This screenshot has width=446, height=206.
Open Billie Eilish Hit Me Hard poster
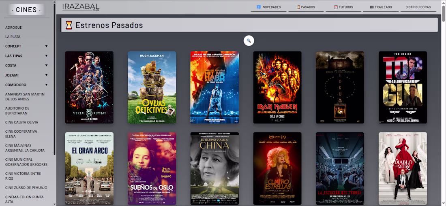215,87
